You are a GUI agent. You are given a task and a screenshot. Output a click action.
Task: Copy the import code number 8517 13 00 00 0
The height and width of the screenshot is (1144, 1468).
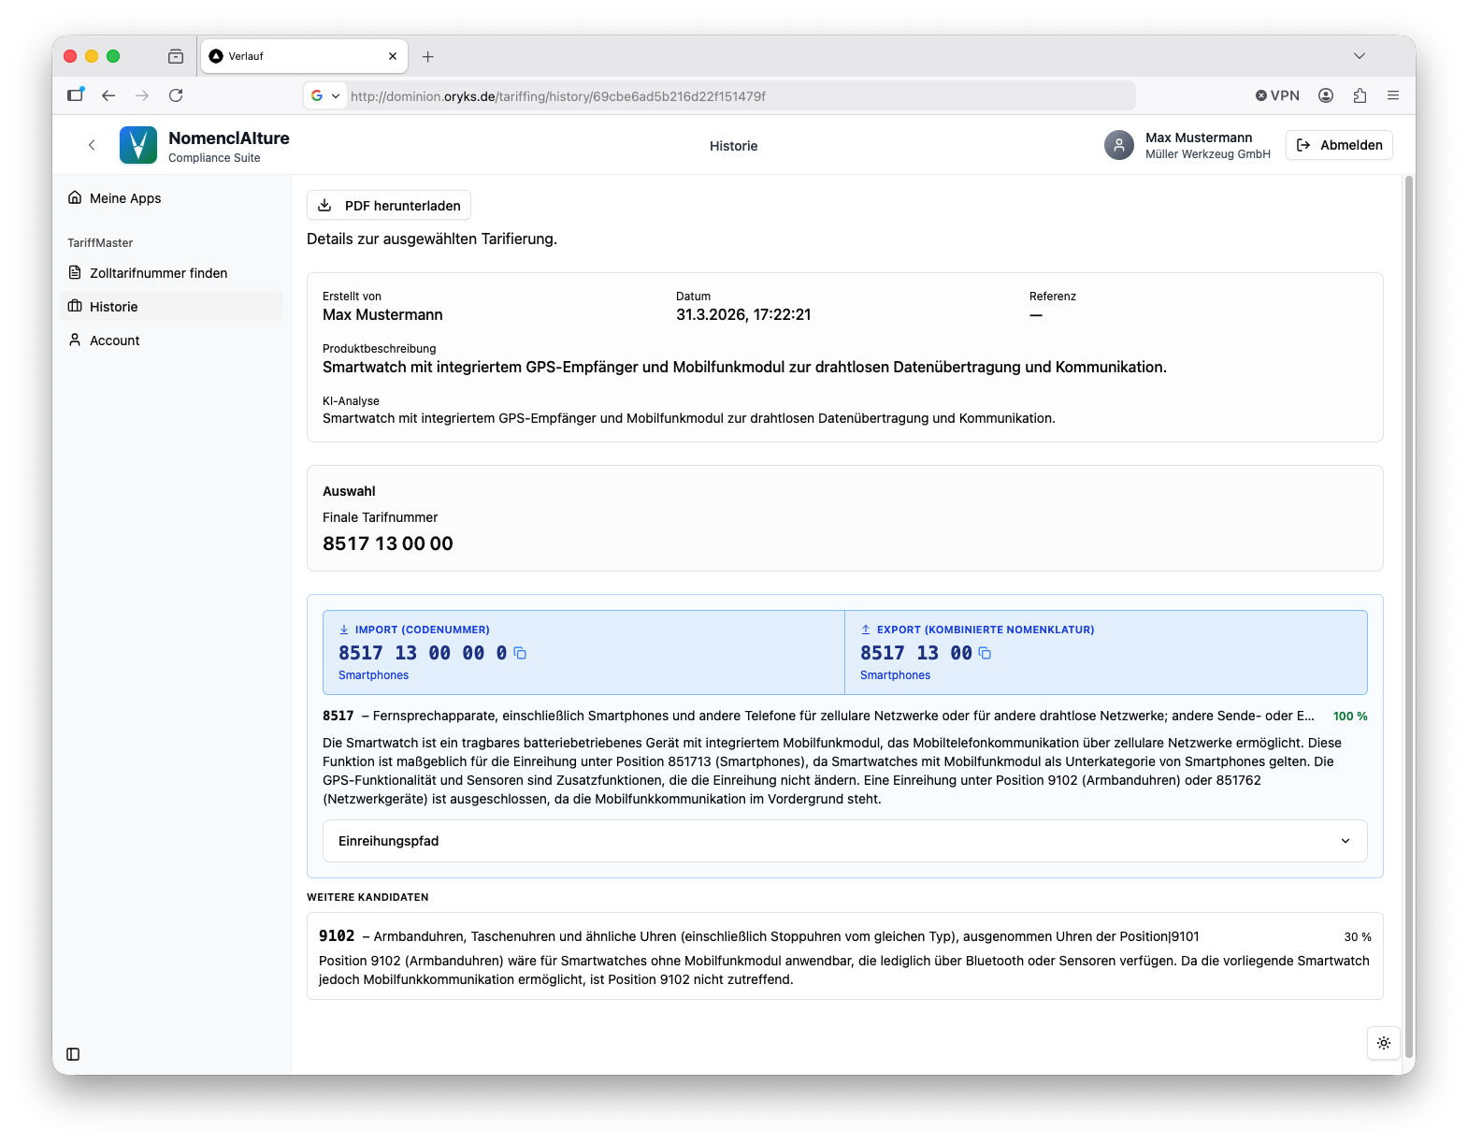(x=520, y=654)
